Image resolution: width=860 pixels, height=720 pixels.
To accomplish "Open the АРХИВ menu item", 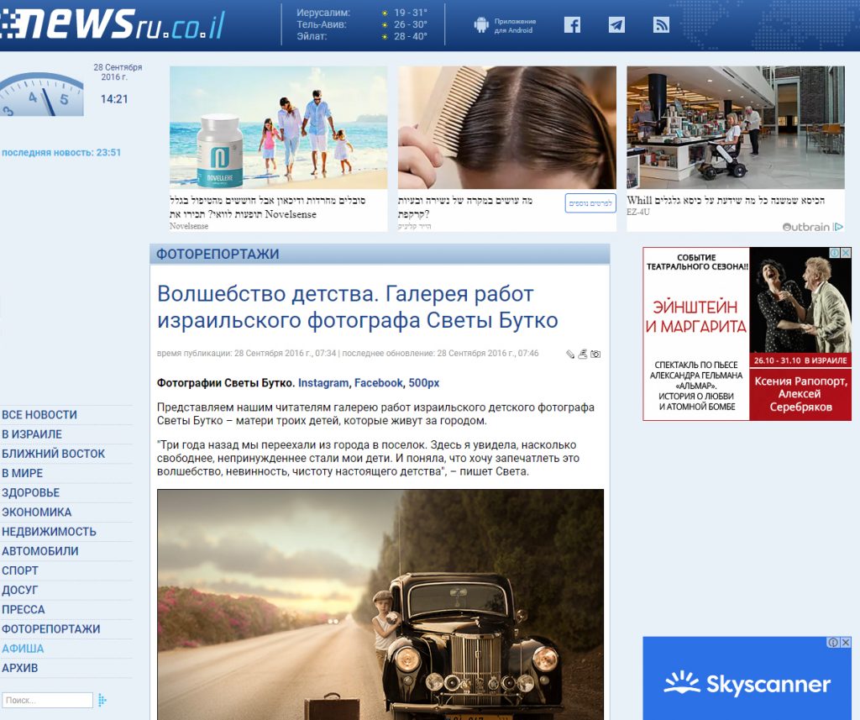I will pos(20,669).
